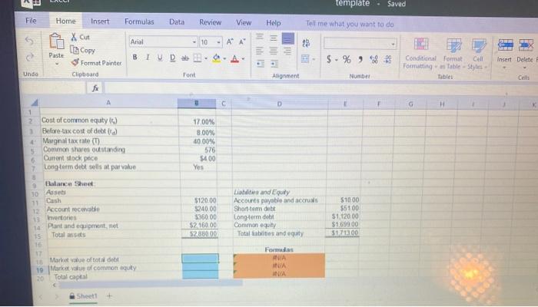The width and height of the screenshot is (538, 307).
Task: Increase indent in Alignment group
Action: point(274,64)
